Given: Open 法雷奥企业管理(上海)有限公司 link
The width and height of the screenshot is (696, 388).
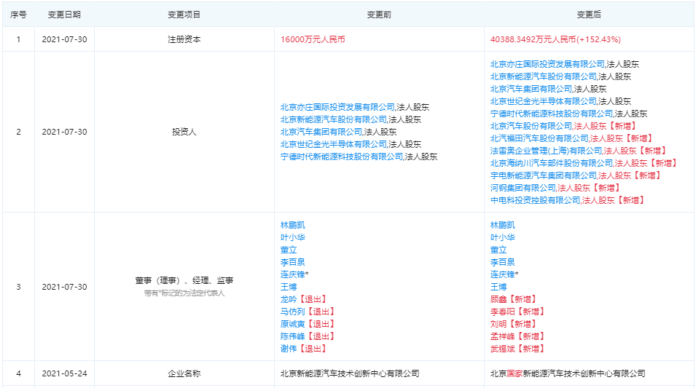Looking at the screenshot, I should coord(546,151).
